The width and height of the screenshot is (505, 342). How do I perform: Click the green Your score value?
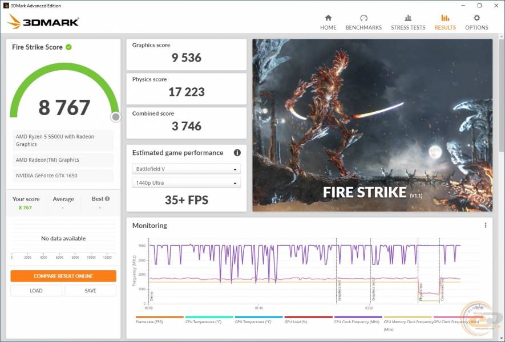click(25, 207)
